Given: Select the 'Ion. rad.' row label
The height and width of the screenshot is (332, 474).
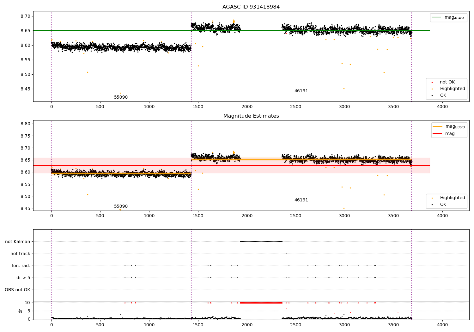Looking at the screenshot, I should tap(21, 266).
